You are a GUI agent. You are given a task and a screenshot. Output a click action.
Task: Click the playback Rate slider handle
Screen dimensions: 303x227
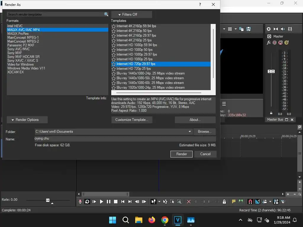[48, 200]
